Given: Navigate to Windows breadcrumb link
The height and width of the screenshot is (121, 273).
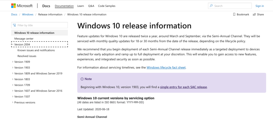Looking at the screenshot, I should coord(28,14).
